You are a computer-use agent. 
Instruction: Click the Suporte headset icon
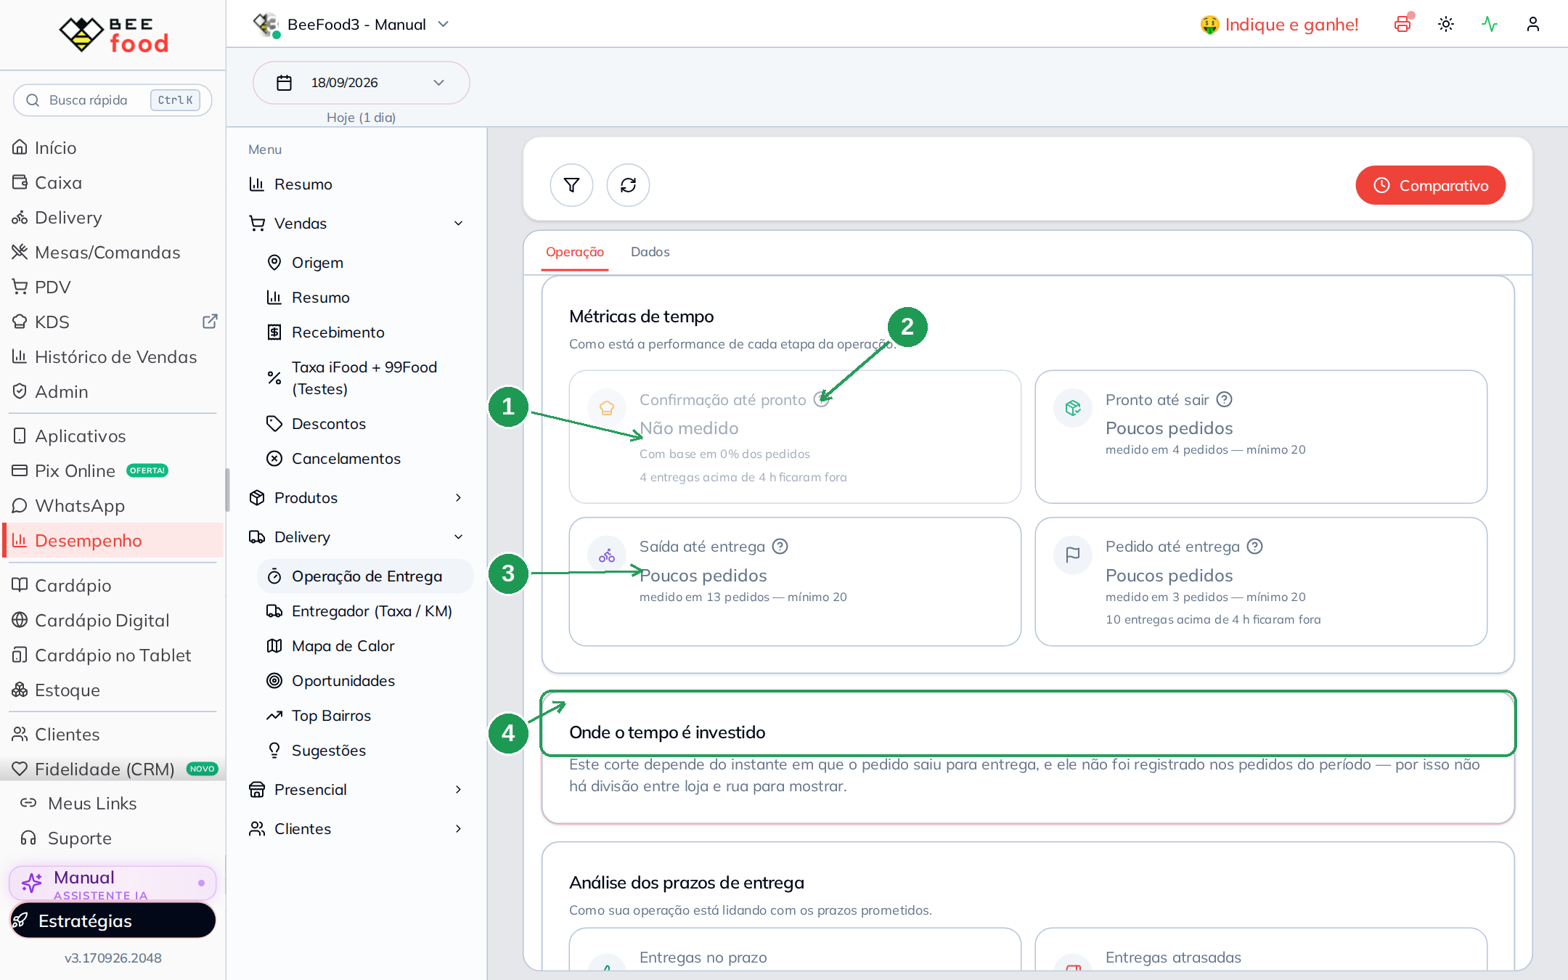28,838
